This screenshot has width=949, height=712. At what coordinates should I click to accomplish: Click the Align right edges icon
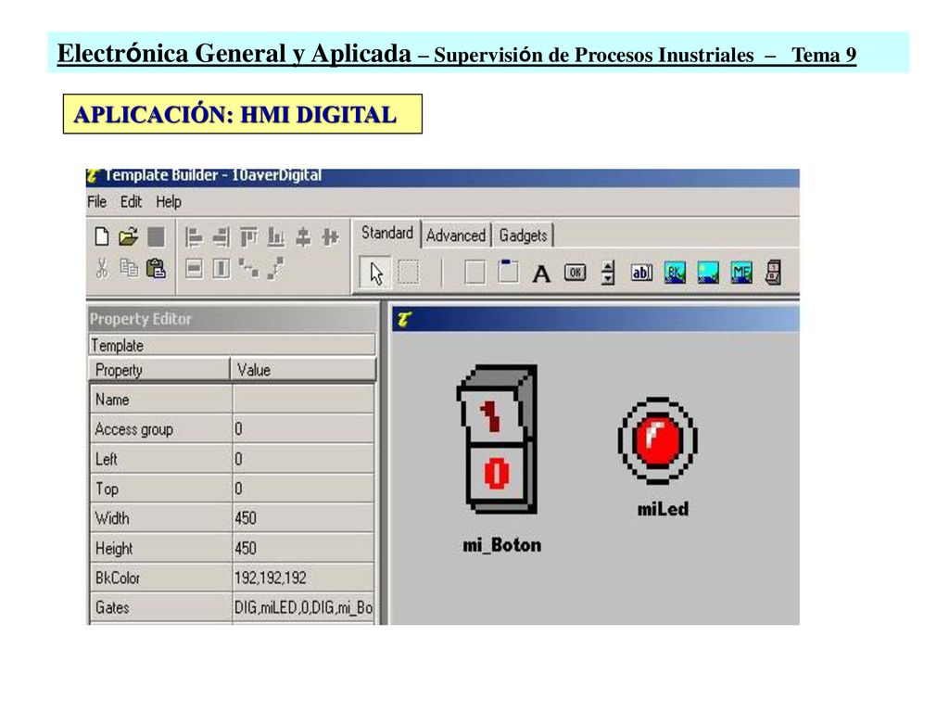click(x=221, y=237)
